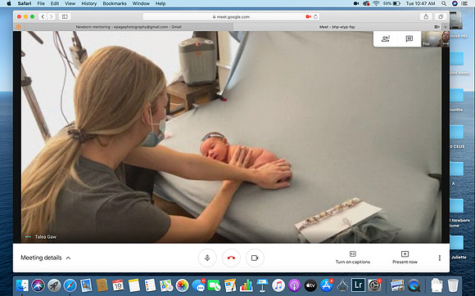Open FaceTime from the Dock
This screenshot has width=475, height=296.
215,285
